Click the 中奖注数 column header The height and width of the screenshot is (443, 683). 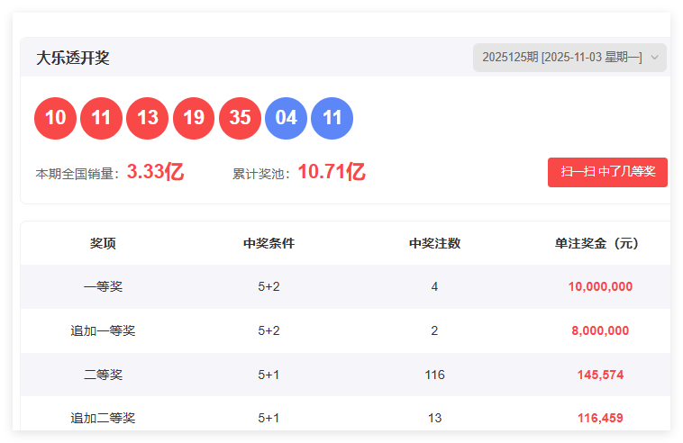[x=434, y=243]
